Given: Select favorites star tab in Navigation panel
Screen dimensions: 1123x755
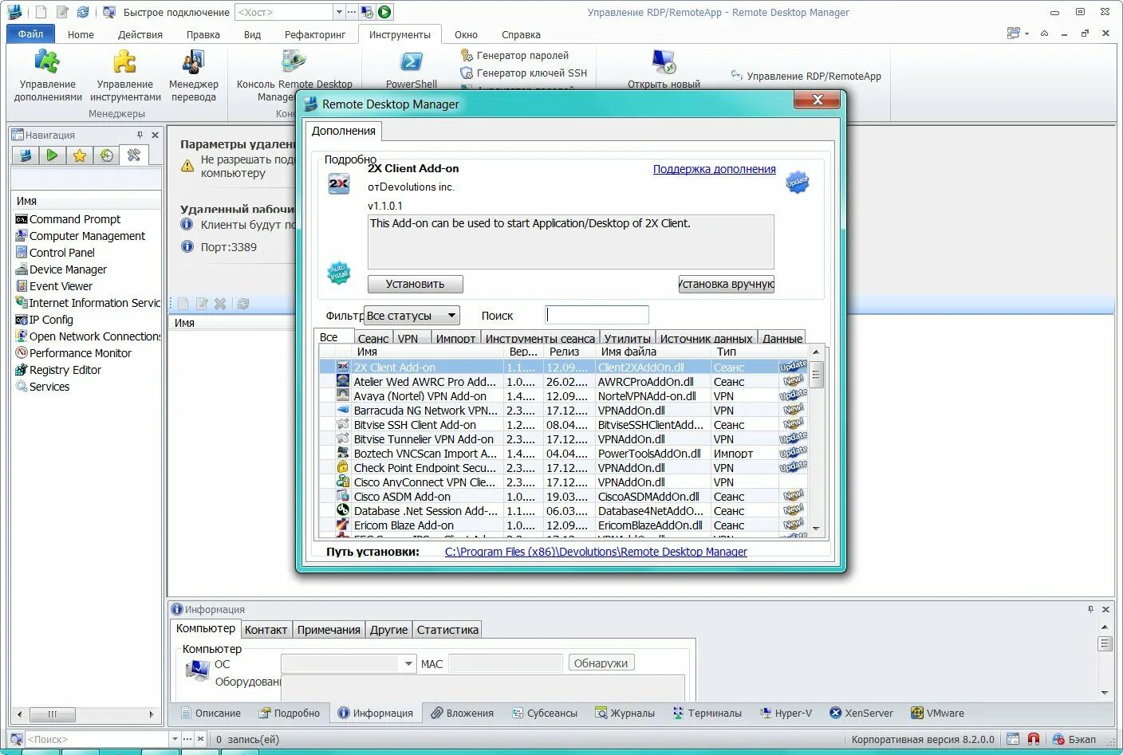Looking at the screenshot, I should [80, 155].
